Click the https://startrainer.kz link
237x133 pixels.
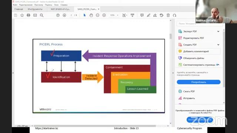tap(47, 128)
